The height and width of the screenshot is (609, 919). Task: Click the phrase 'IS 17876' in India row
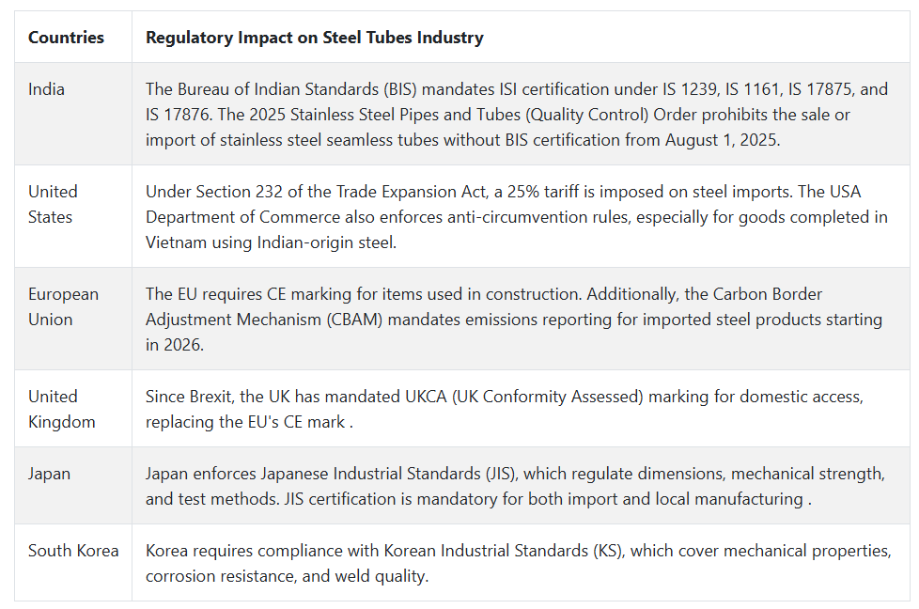coord(179,115)
